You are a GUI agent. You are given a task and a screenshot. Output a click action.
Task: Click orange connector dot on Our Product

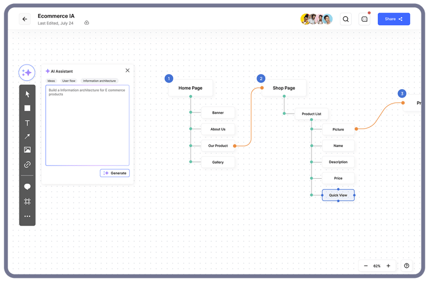235,146
